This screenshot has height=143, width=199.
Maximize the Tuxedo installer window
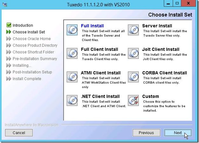click(x=177, y=3)
